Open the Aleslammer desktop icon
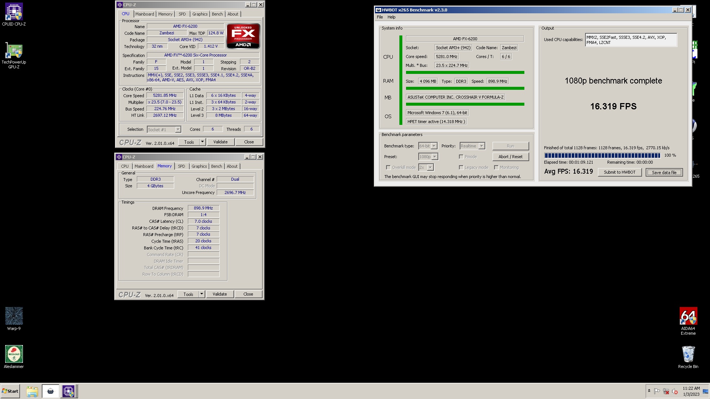 14,357
